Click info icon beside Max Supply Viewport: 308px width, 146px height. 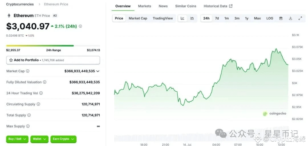pyautogui.click(x=28, y=126)
